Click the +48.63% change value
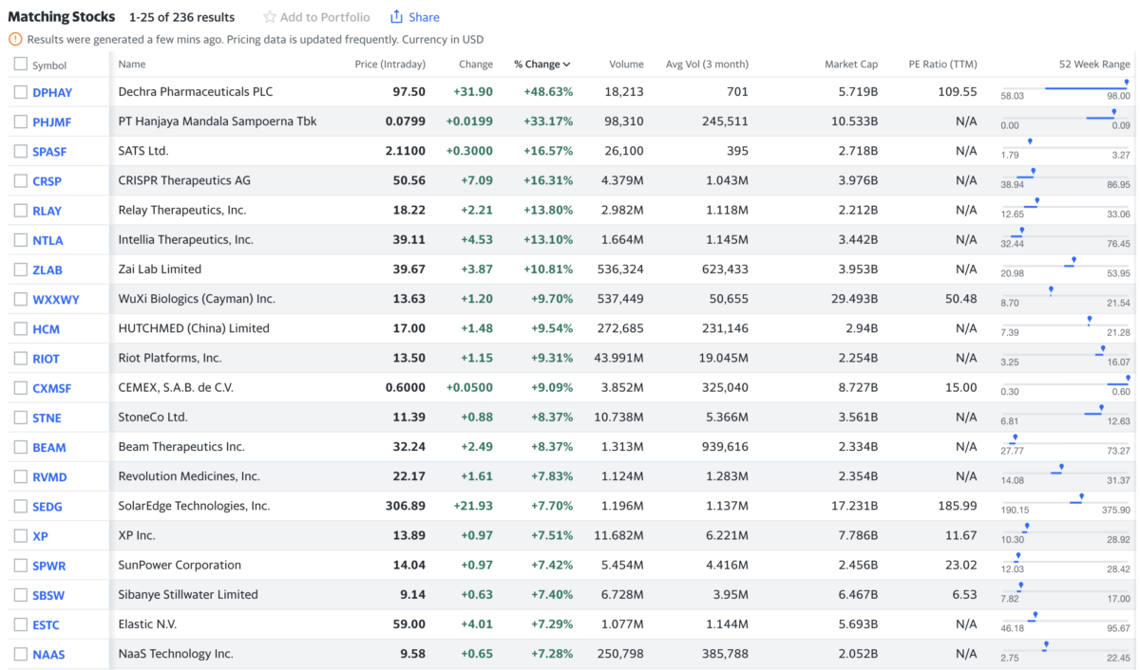Image resolution: width=1140 pixels, height=670 pixels. (548, 92)
